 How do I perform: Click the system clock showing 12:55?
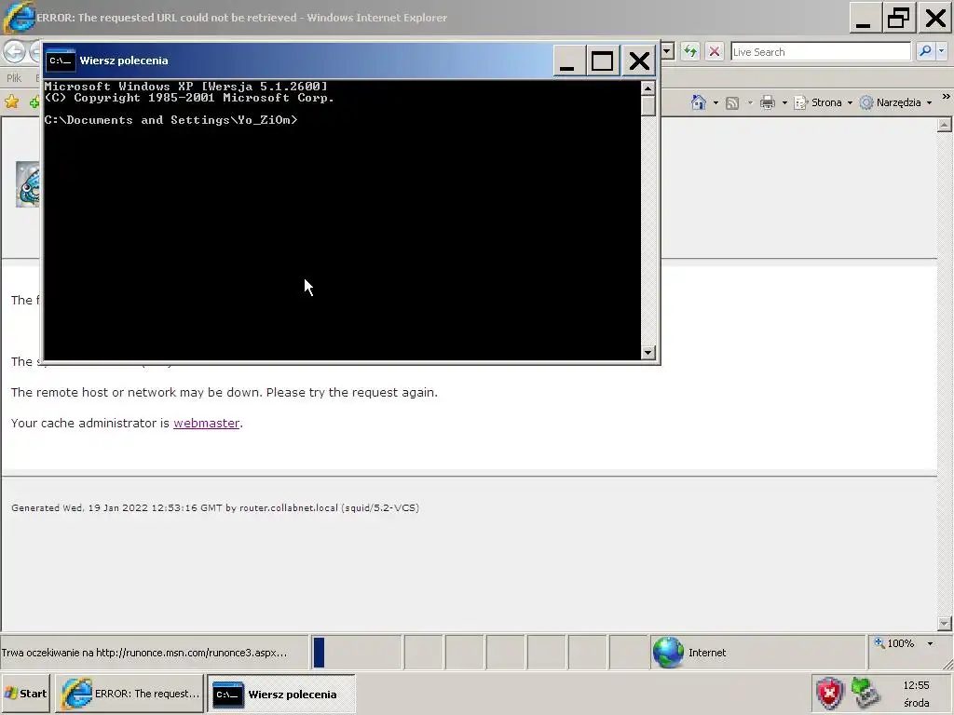pyautogui.click(x=916, y=685)
